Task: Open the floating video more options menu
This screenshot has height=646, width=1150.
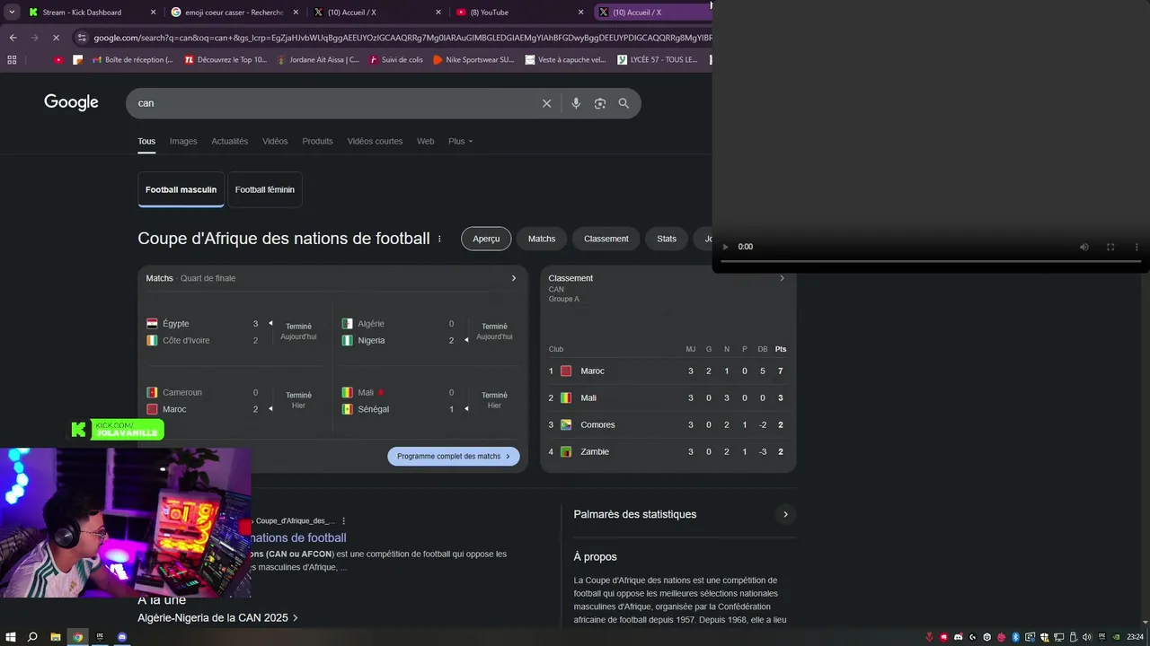Action: [1137, 247]
